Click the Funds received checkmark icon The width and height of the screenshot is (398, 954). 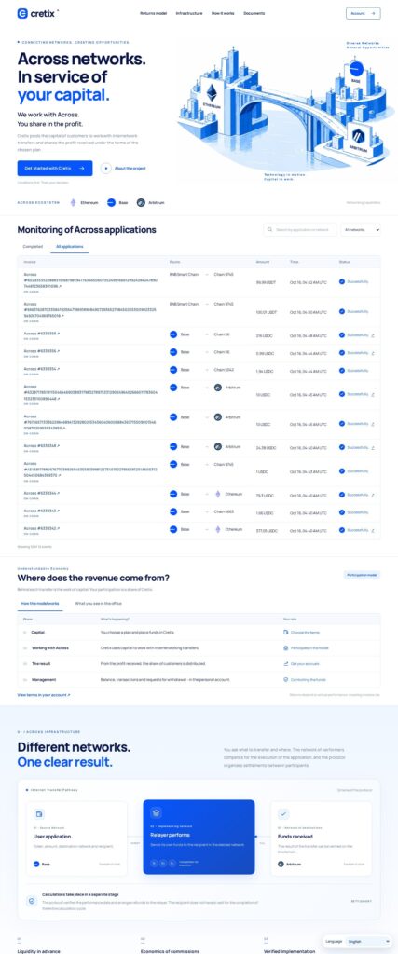[x=283, y=813]
